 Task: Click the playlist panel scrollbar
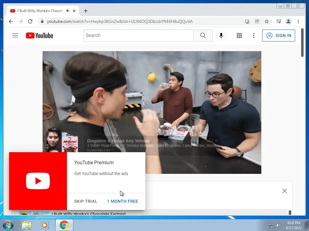pyautogui.click(x=290, y=213)
